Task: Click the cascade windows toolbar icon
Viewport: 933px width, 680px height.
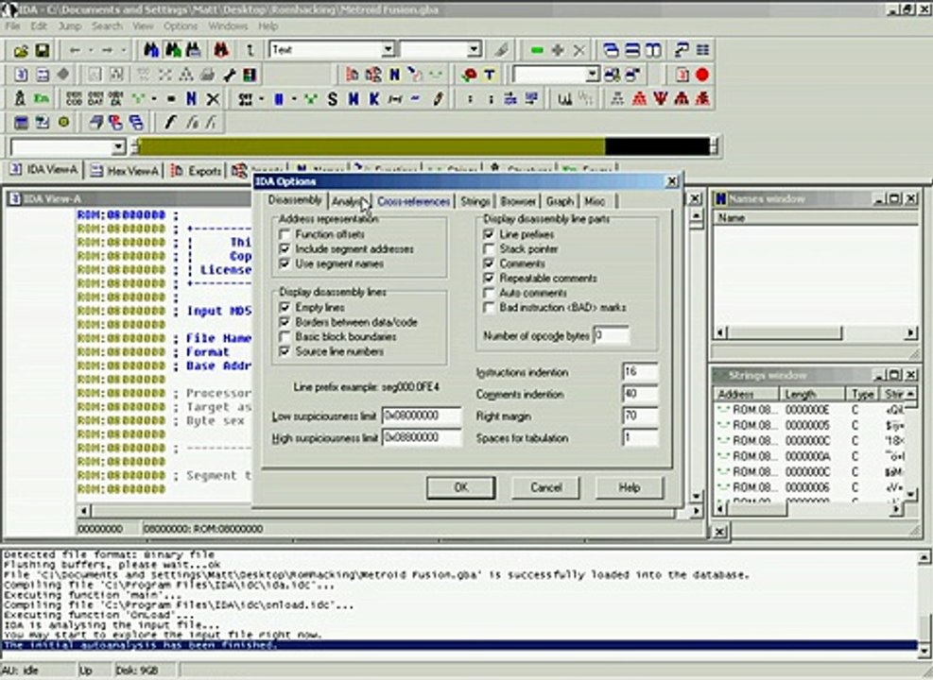Action: tap(611, 50)
